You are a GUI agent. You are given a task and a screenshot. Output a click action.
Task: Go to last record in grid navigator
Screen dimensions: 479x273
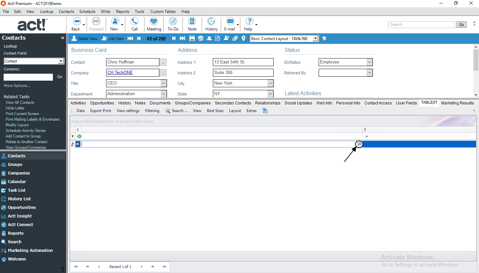point(164,266)
